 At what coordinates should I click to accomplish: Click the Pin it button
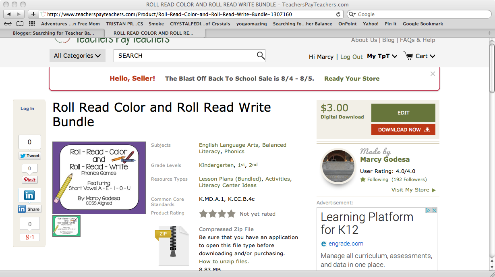click(30, 180)
